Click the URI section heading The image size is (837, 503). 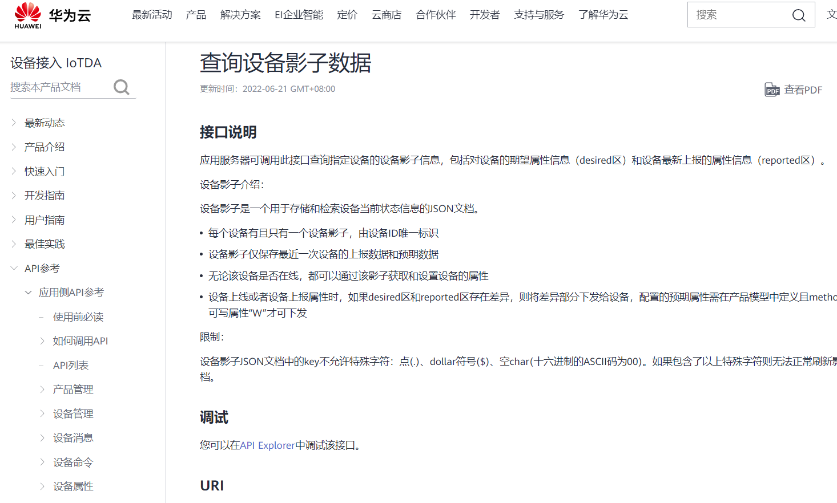[x=212, y=485]
